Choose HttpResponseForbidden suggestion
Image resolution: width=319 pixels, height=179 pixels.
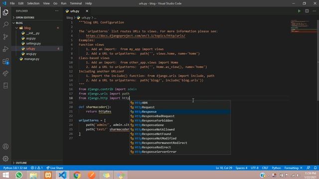(x=180, y=120)
